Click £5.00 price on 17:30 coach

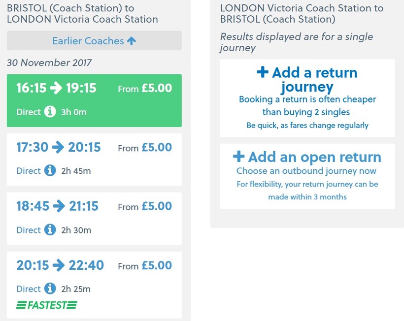point(157,148)
